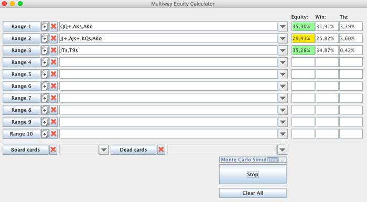This screenshot has height=202, width=367.
Task: Expand Range 3 history dropdown arrow
Action: (283, 50)
